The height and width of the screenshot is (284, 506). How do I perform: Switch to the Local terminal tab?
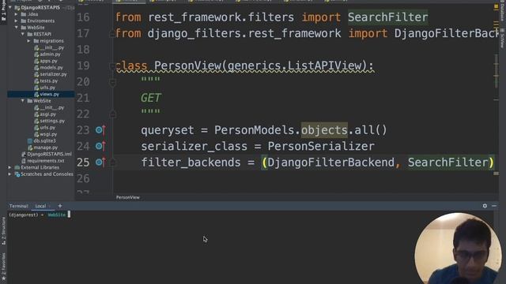click(40, 206)
